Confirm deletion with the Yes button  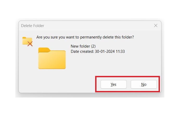click(113, 84)
